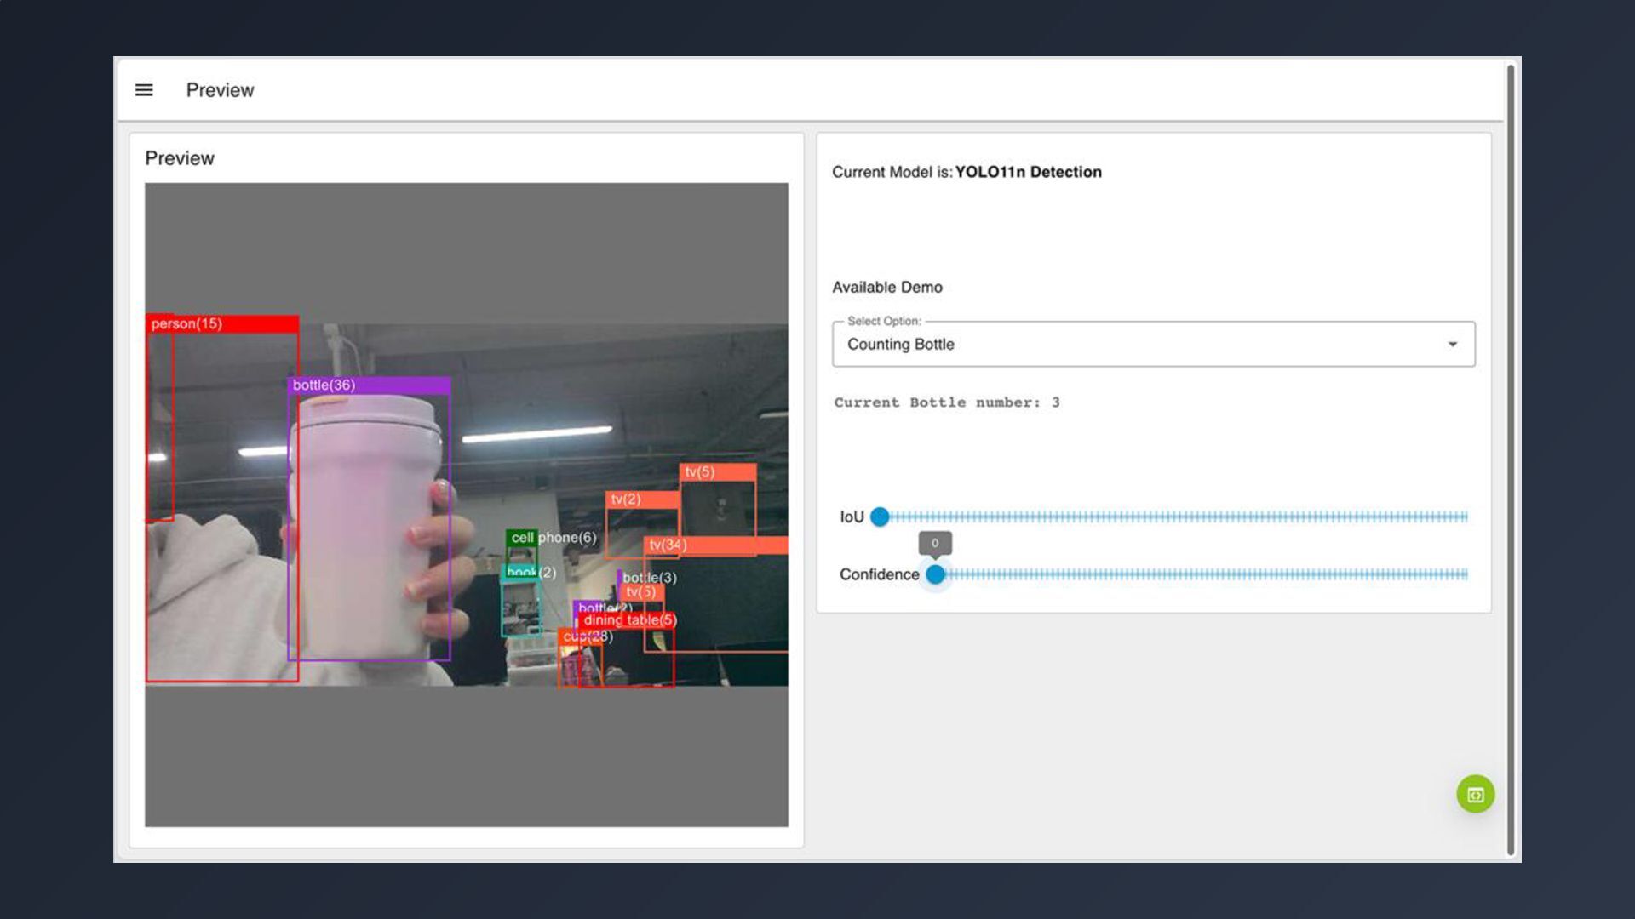Viewport: 1635px width, 919px height.
Task: Click the tv(5) detection box label
Action: 700,472
